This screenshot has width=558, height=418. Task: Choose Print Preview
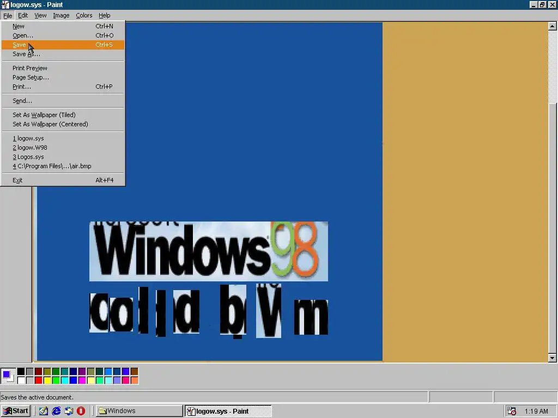63,68
